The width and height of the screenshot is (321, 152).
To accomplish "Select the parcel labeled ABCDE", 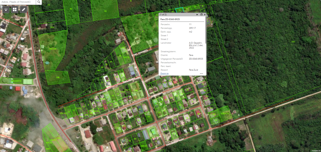I will coord(53,49).
